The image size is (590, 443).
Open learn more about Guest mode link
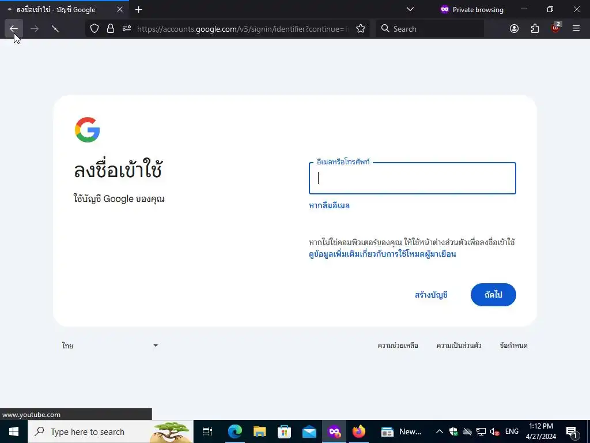[x=383, y=254]
